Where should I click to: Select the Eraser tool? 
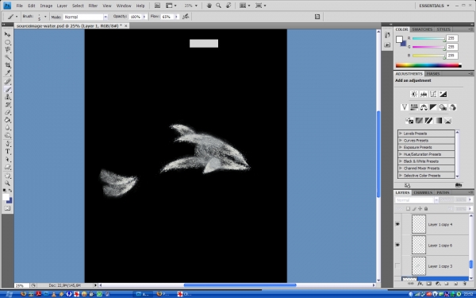(x=8, y=113)
